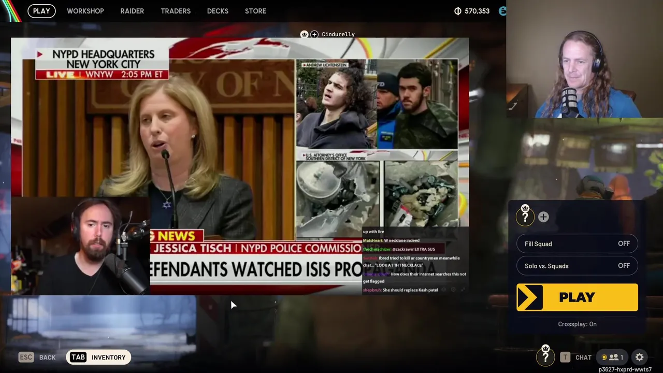This screenshot has height=373, width=663.
Task: Open the CHAT panel
Action: point(583,357)
